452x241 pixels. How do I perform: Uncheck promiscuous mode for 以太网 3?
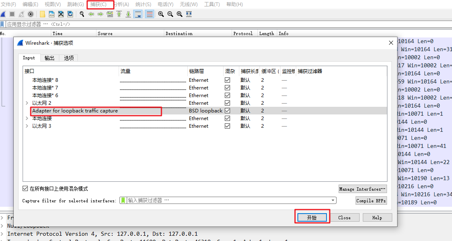click(x=228, y=126)
